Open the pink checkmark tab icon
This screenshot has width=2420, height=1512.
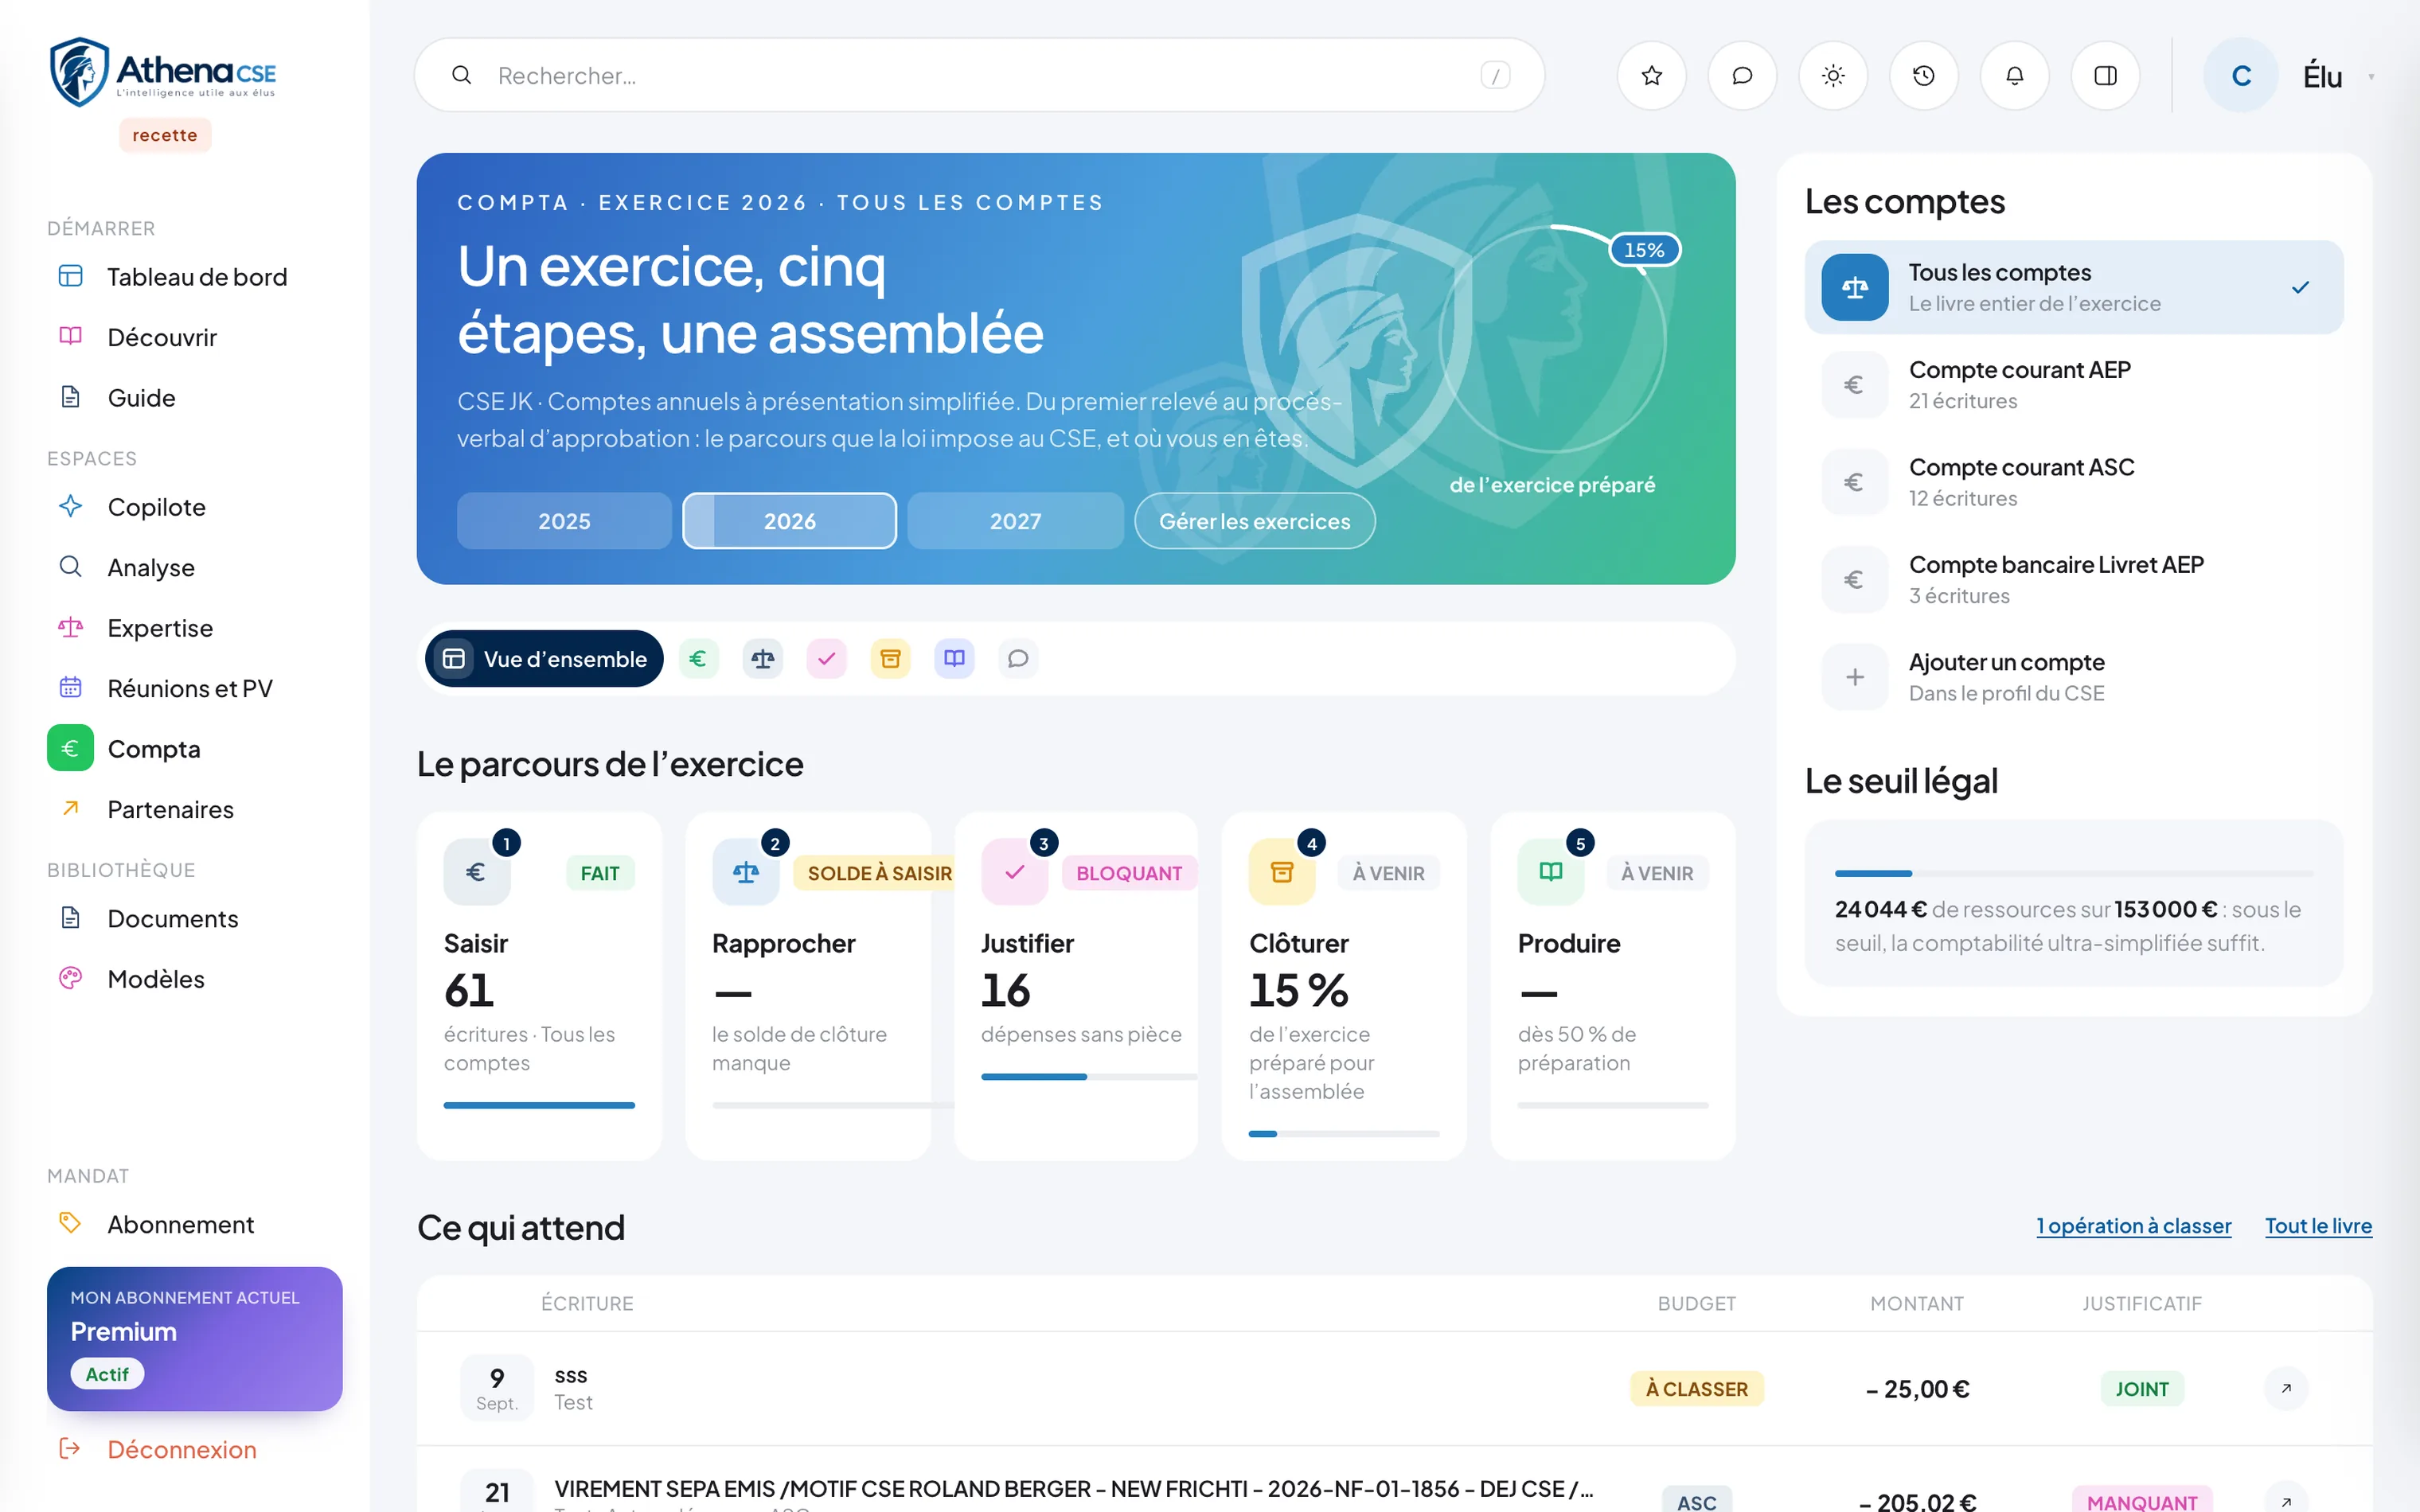coord(827,659)
